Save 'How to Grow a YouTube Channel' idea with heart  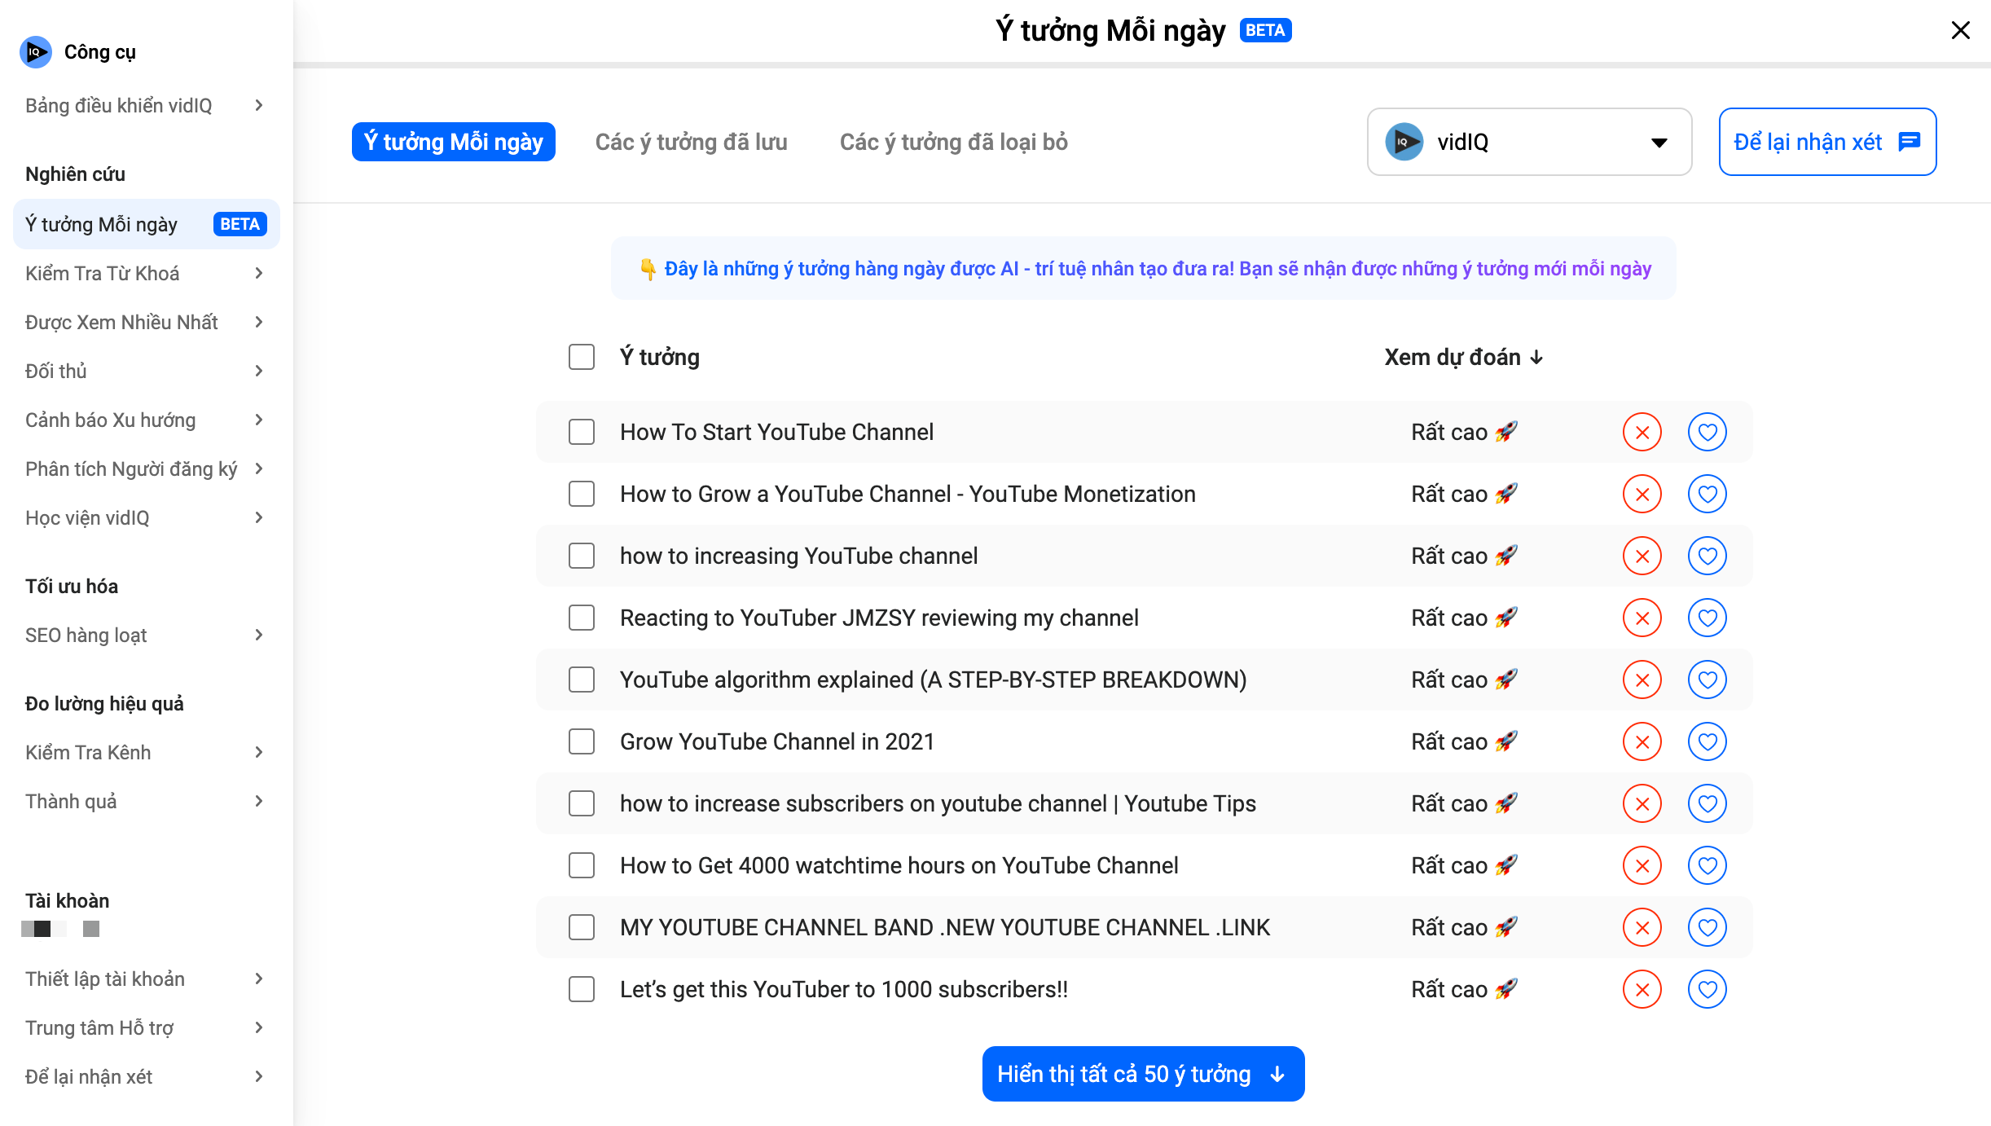pyautogui.click(x=1707, y=494)
